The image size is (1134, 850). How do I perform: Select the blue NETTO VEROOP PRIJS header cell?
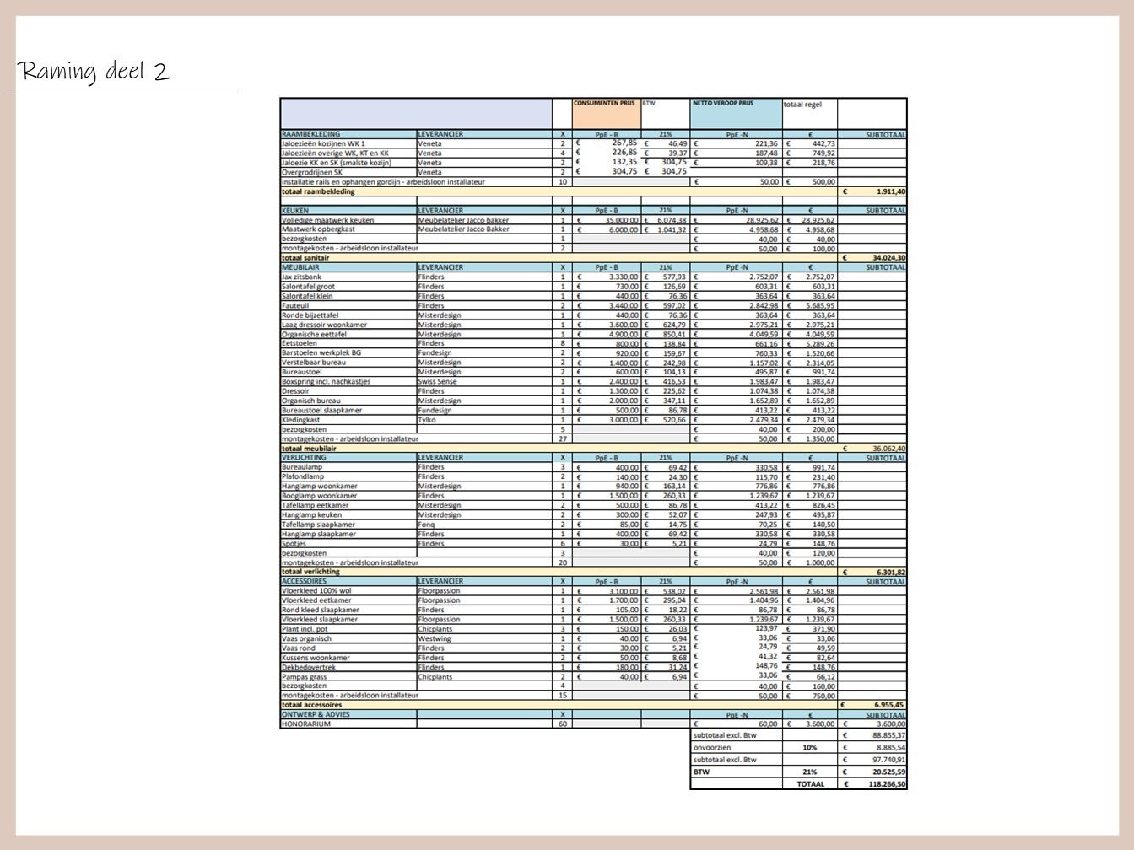pyautogui.click(x=736, y=114)
